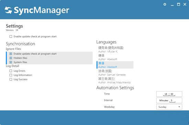Open settings via the gear icon

pyautogui.click(x=165, y=4)
